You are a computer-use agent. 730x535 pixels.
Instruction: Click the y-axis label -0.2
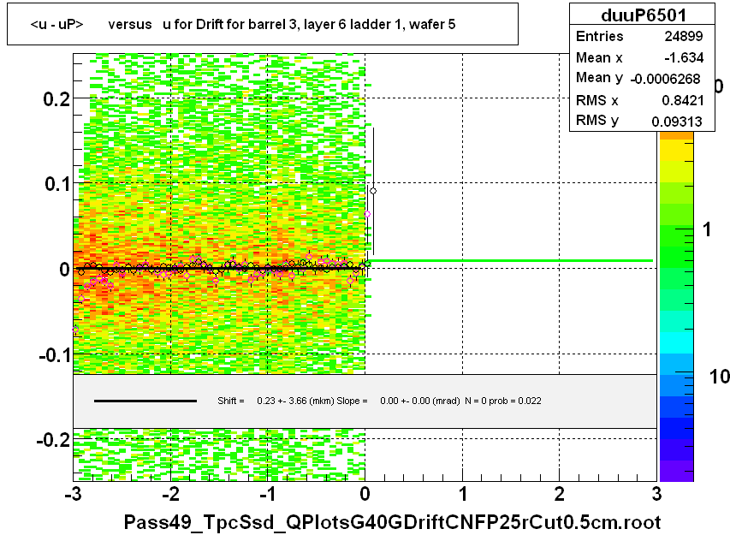tap(53, 439)
